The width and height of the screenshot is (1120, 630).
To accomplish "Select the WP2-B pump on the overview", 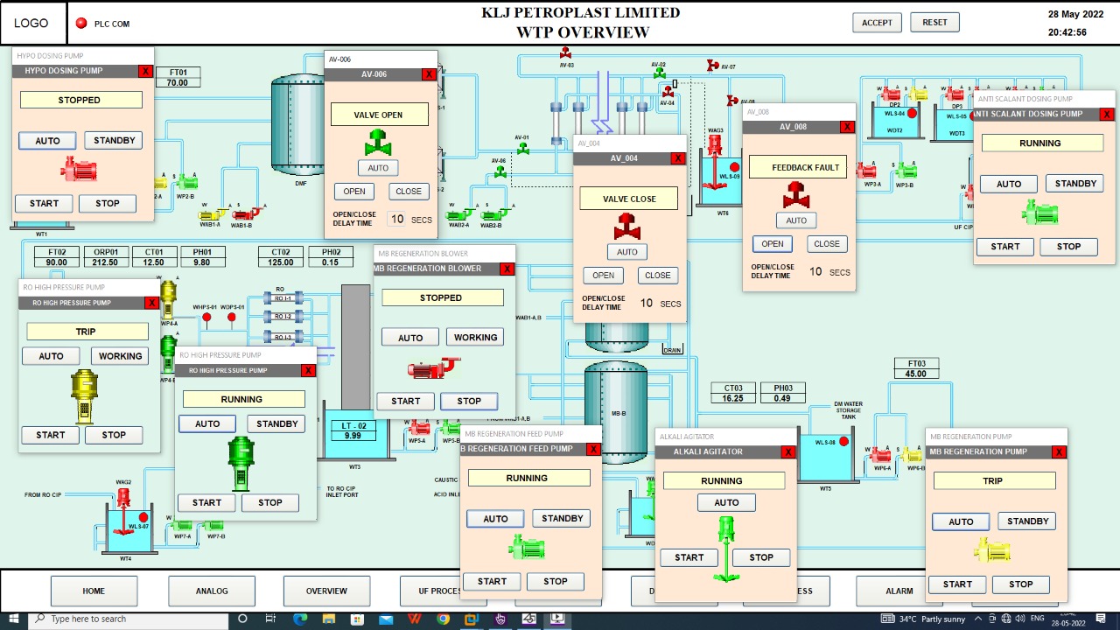I will pyautogui.click(x=187, y=184).
